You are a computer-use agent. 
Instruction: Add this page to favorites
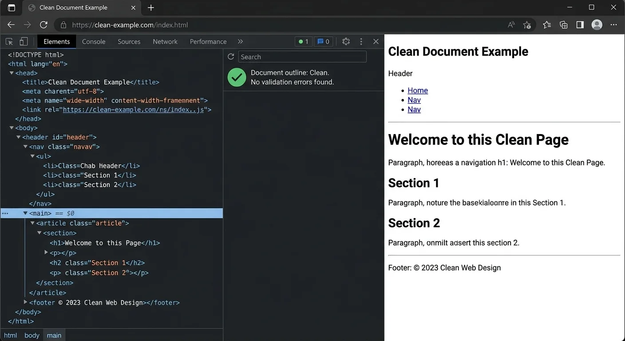click(x=527, y=25)
